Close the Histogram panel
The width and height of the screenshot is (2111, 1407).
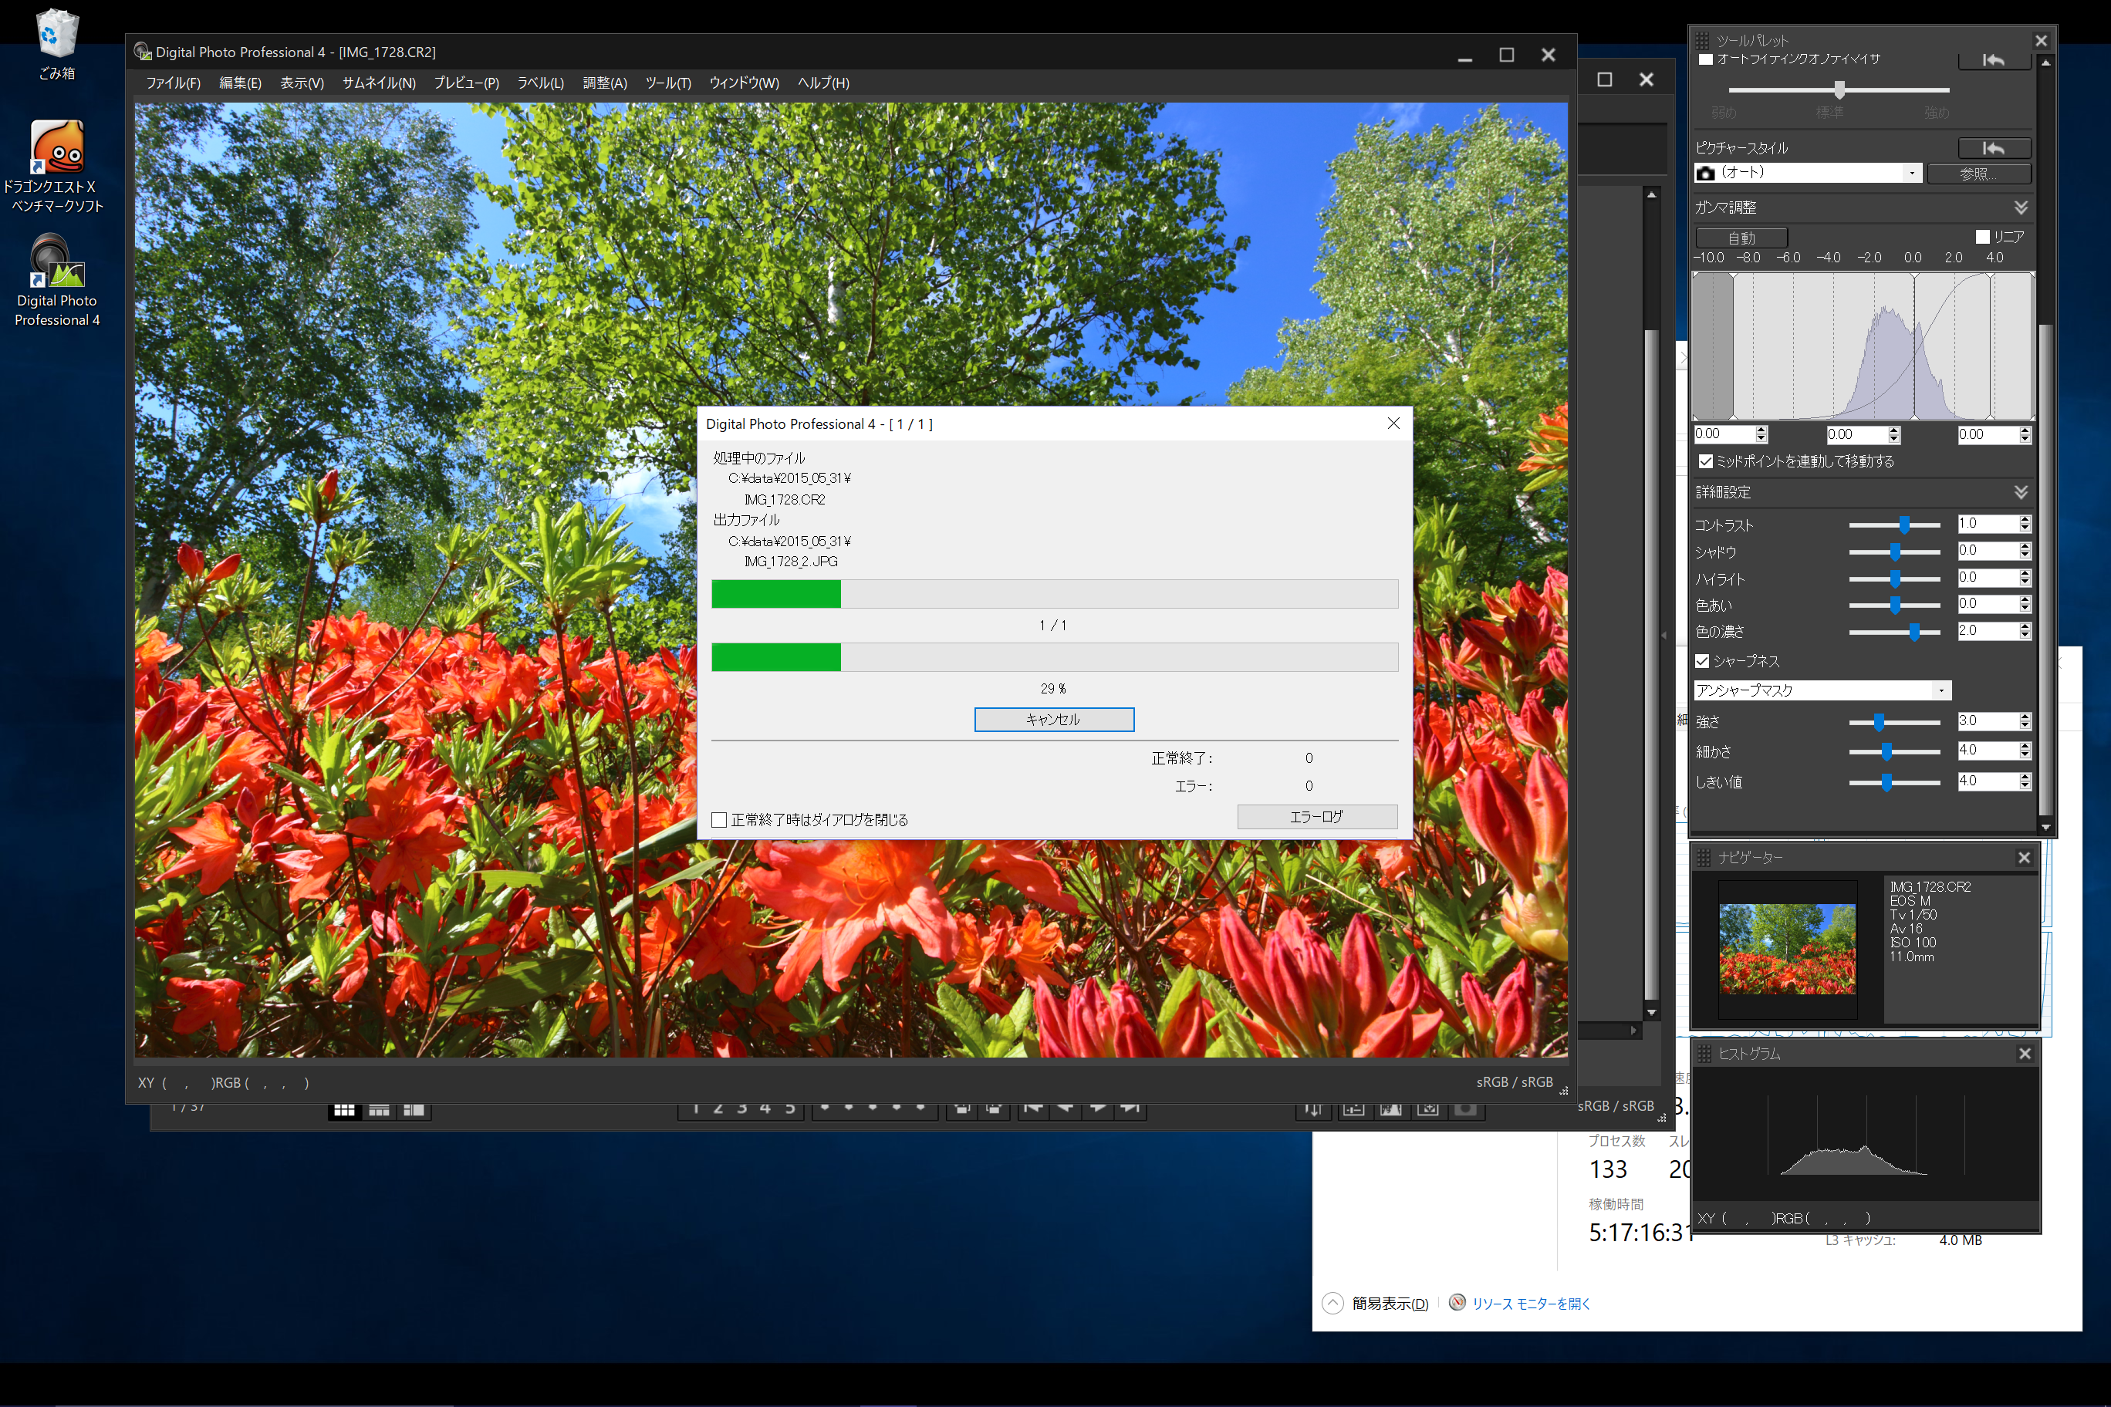click(x=2025, y=1054)
